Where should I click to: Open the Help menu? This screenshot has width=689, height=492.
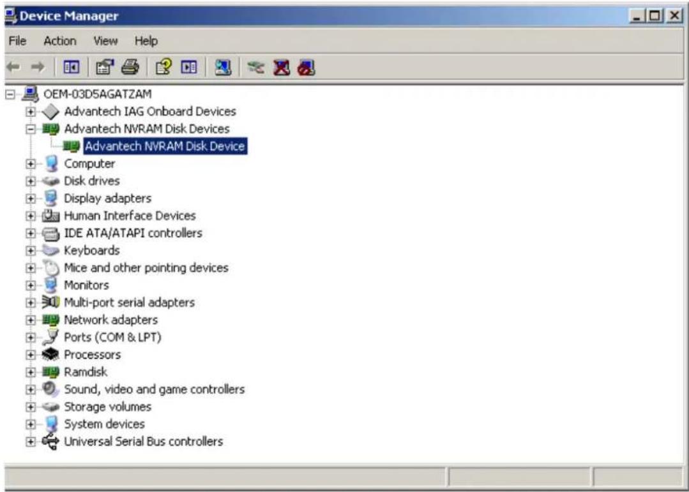(146, 41)
